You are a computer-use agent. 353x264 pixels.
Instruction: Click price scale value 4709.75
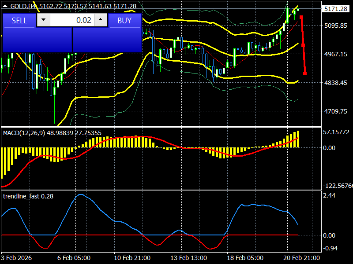(336, 111)
